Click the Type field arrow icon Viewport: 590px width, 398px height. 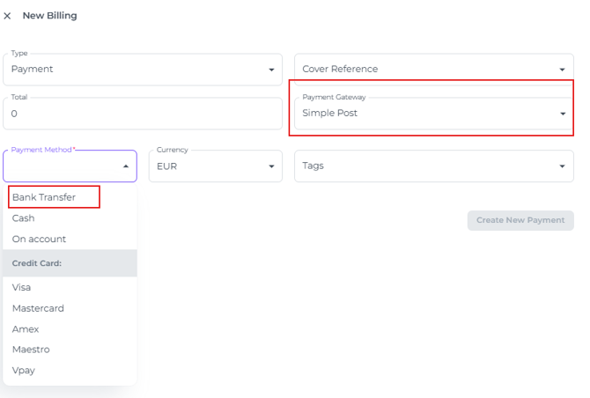(270, 70)
